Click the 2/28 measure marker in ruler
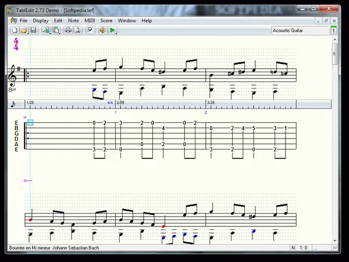The image size is (349, 262). pos(120,102)
